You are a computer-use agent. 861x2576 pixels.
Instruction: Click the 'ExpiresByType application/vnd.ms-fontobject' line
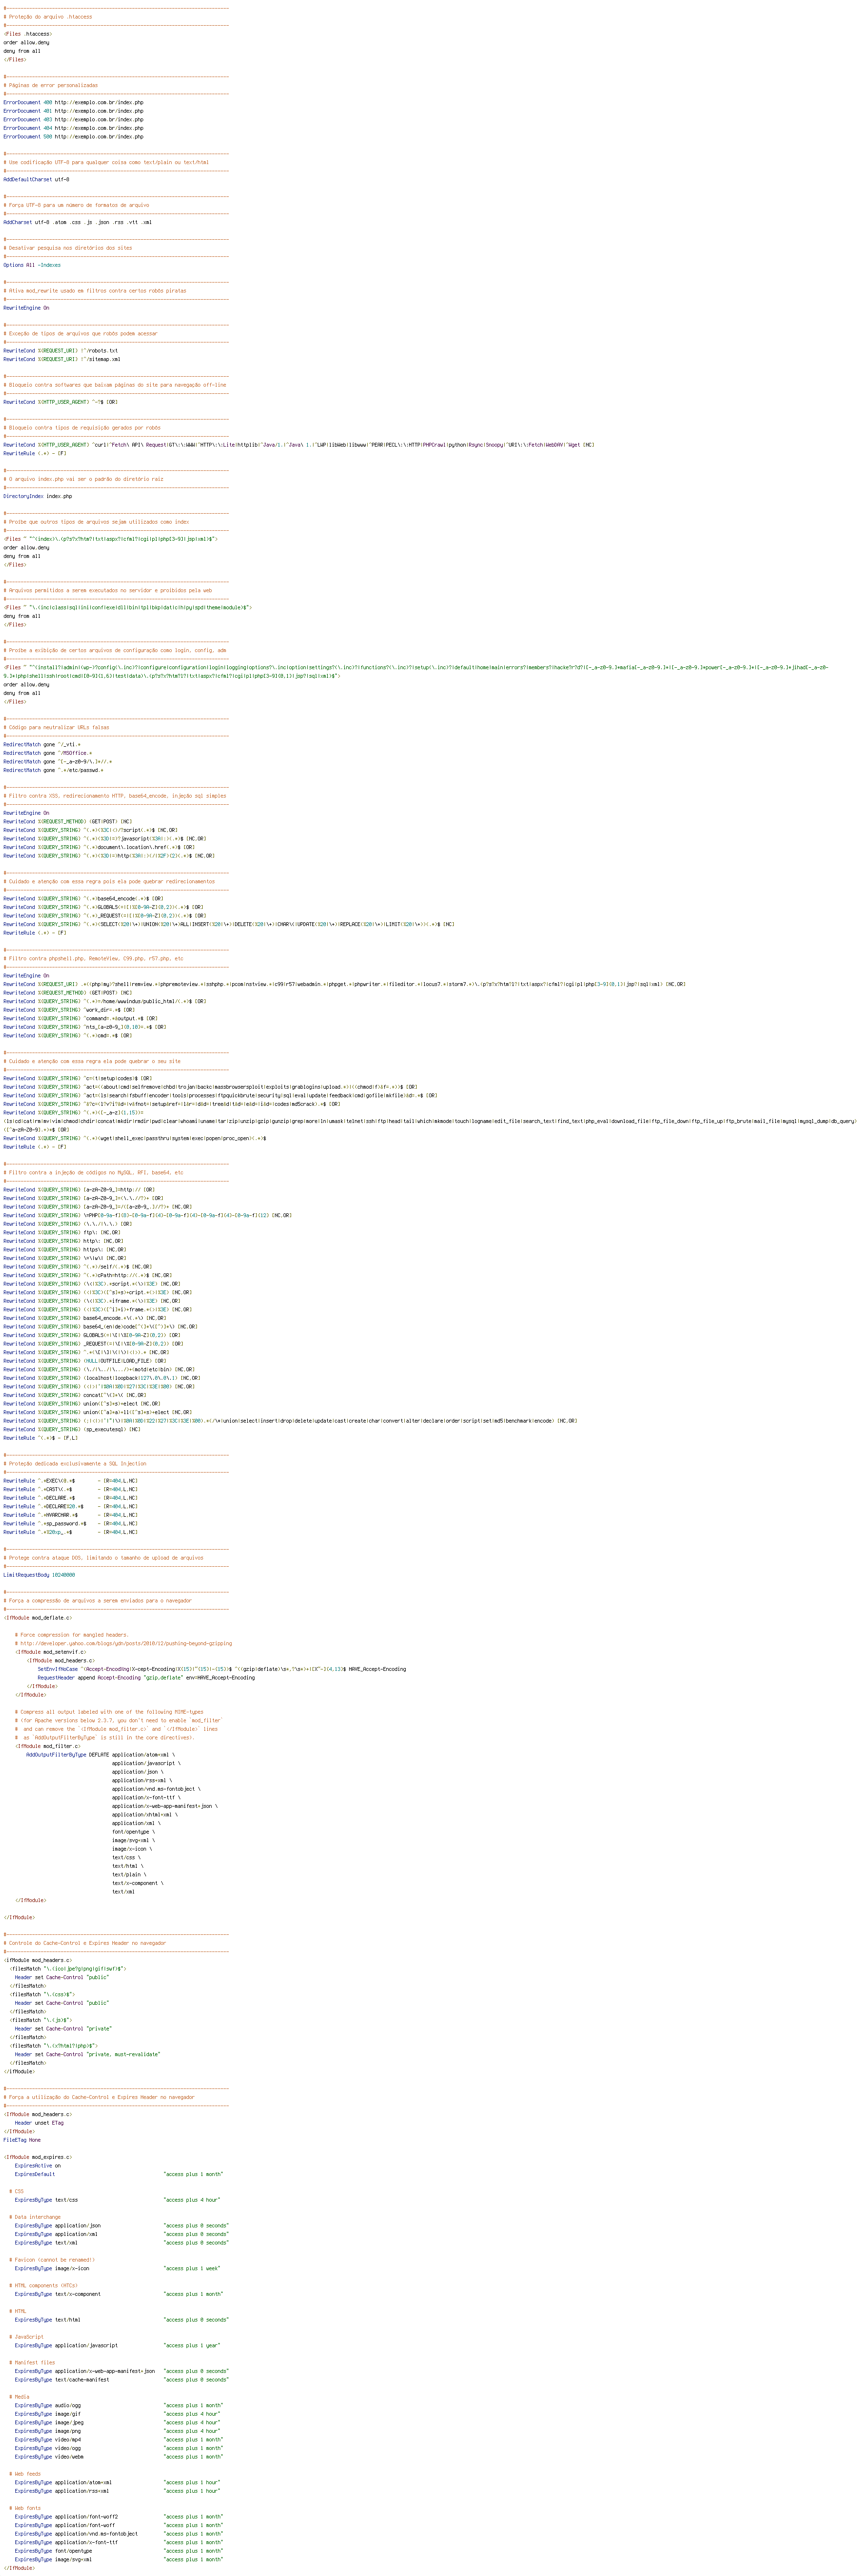coord(119,2533)
